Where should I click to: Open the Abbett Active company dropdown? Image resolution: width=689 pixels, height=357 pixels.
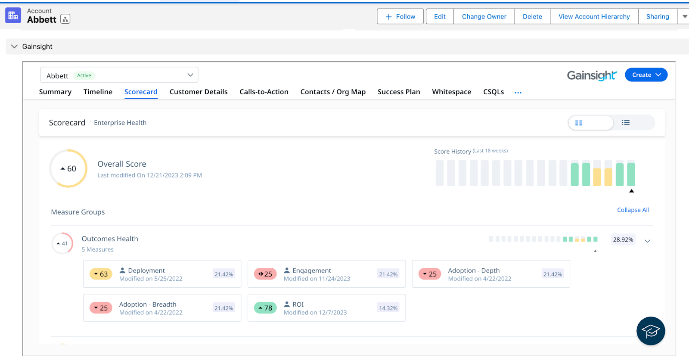point(119,75)
